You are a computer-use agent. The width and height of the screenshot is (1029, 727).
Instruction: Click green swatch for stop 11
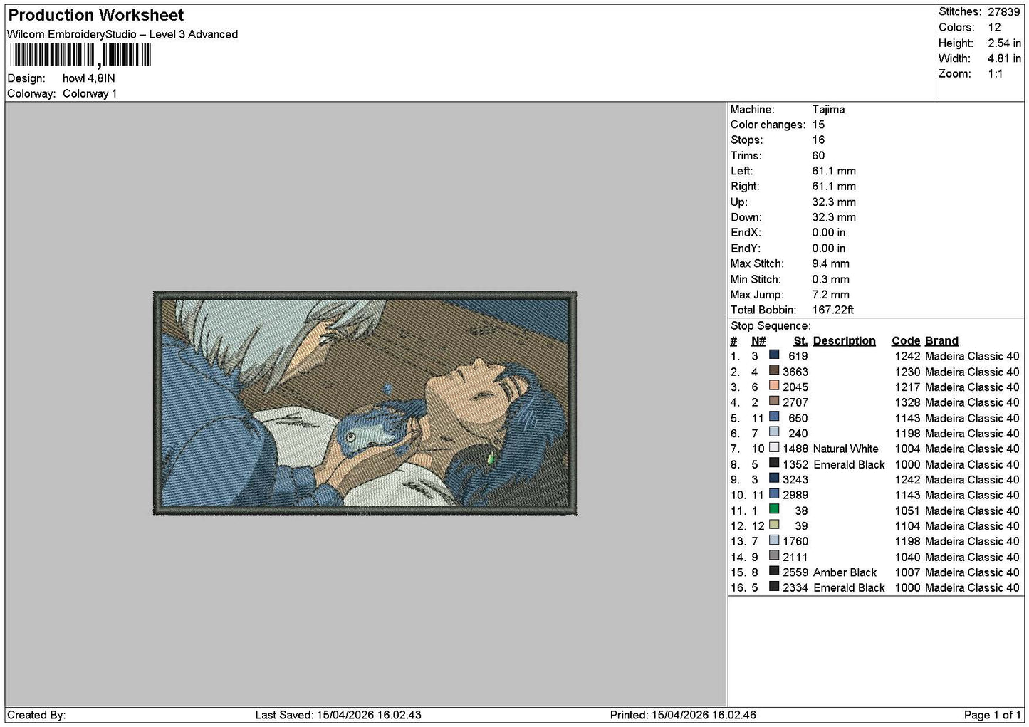pos(774,510)
